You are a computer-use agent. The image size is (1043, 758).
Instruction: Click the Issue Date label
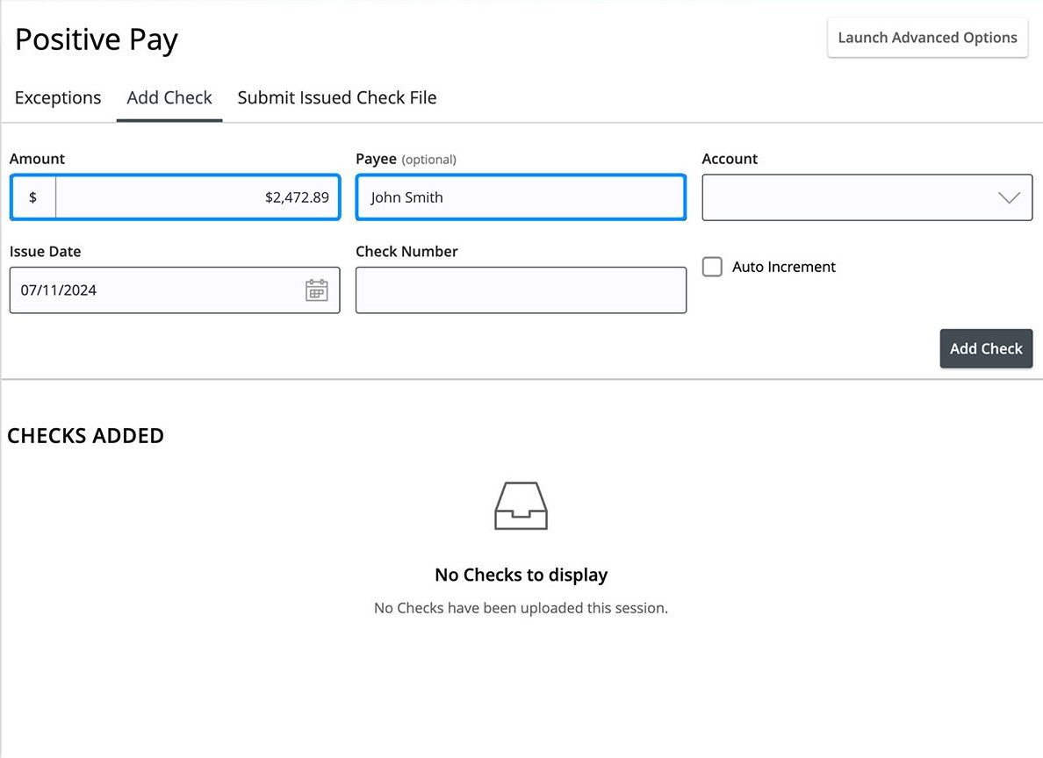click(x=46, y=251)
